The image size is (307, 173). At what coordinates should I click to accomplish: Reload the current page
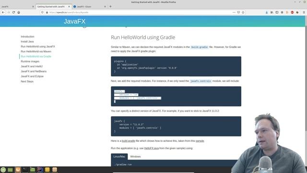pyautogui.click(x=13, y=12)
